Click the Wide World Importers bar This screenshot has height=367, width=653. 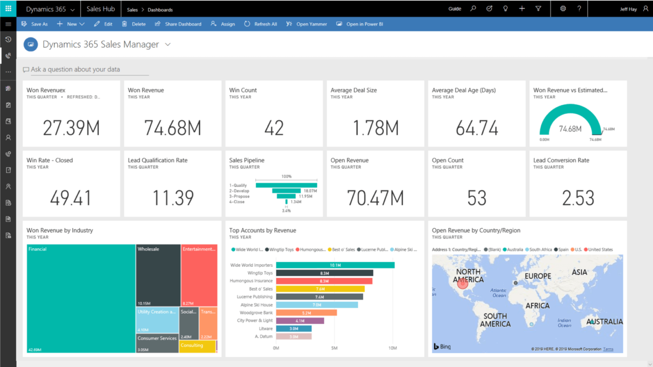[335, 265]
